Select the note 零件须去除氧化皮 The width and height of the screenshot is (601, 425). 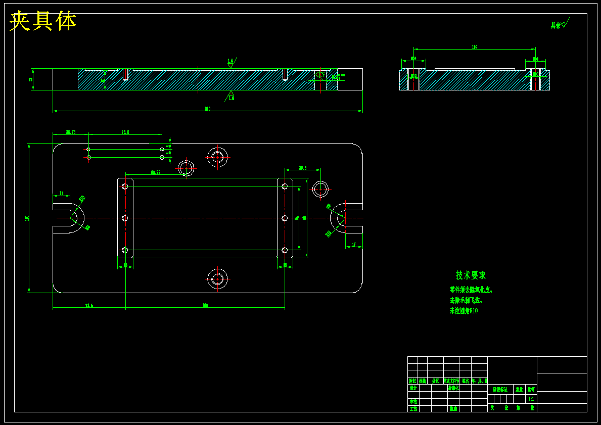[471, 290]
